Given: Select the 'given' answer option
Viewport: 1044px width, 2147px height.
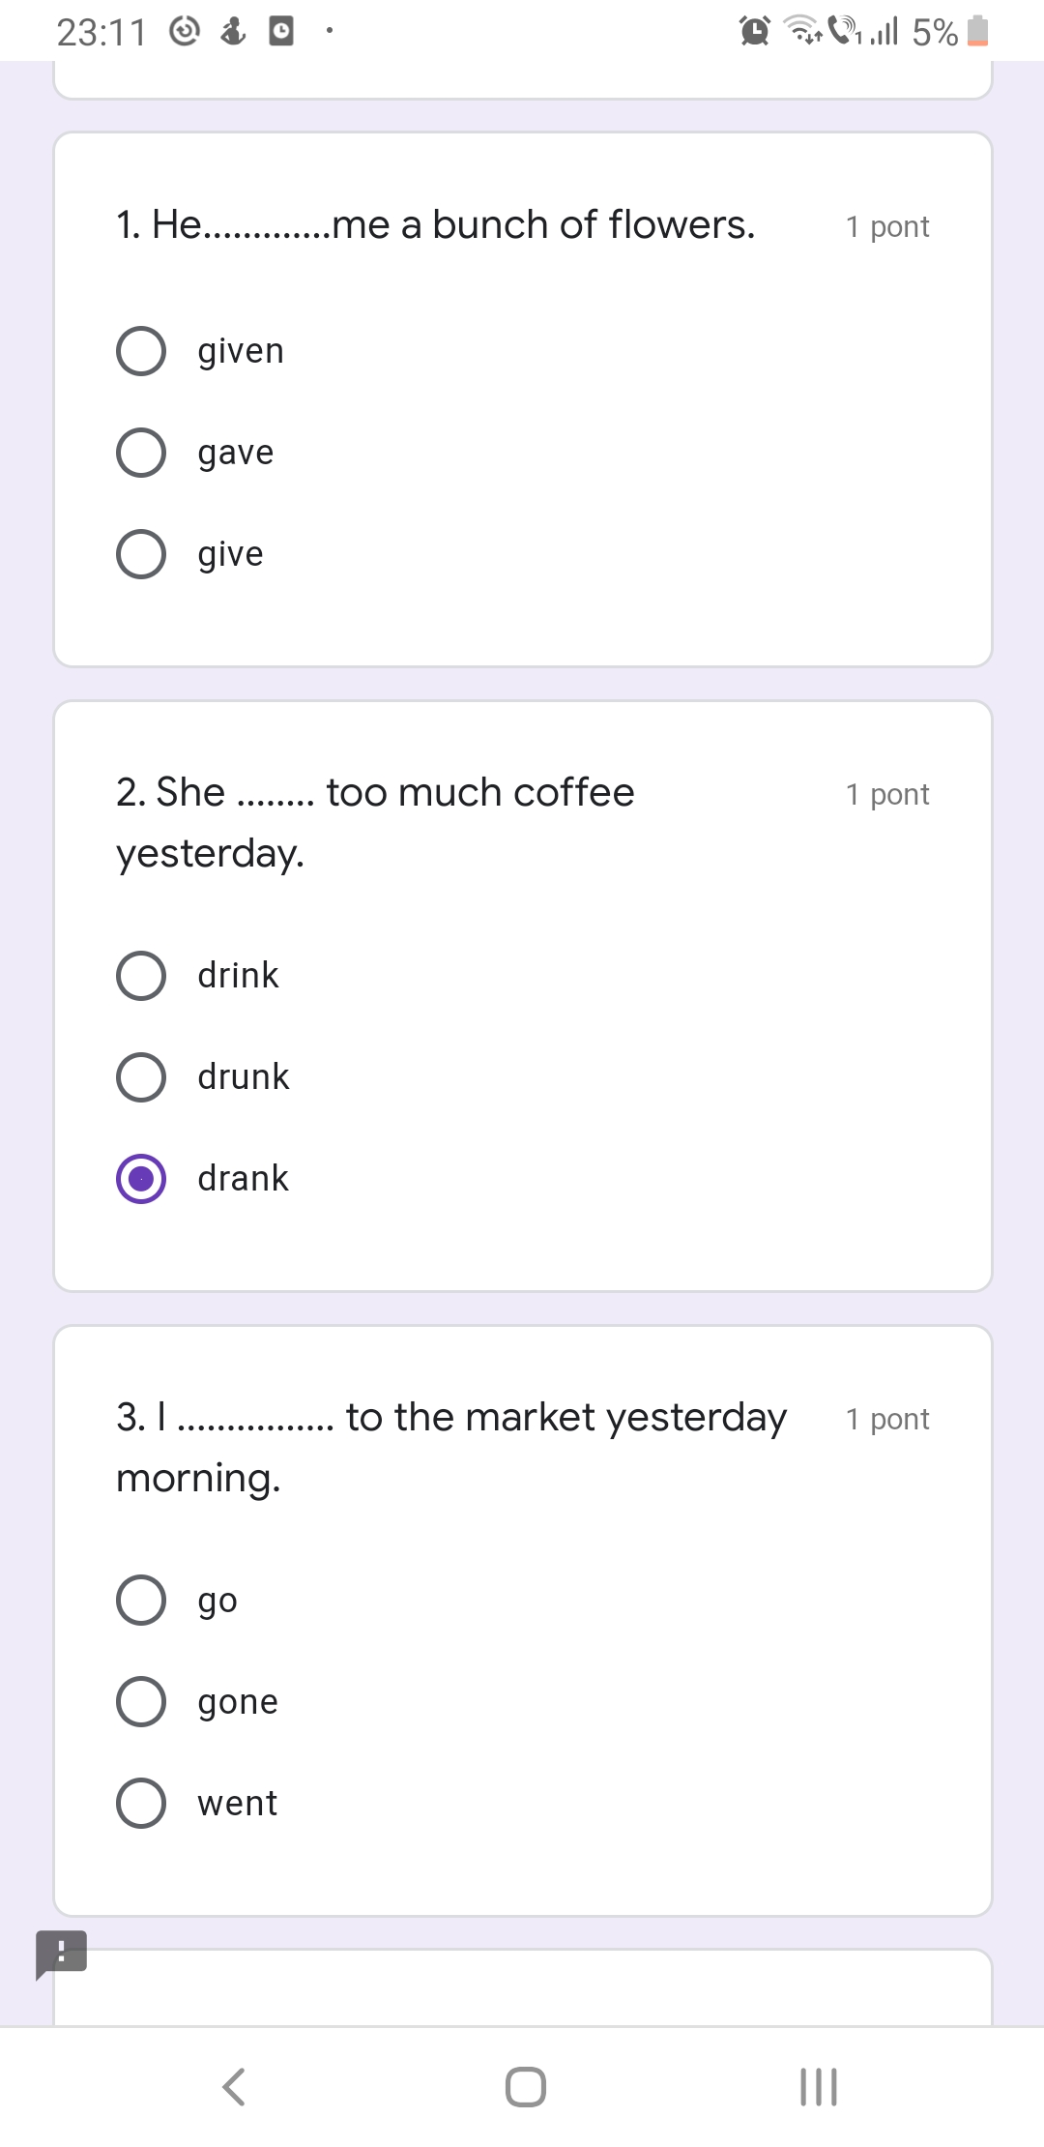Looking at the screenshot, I should click(141, 351).
